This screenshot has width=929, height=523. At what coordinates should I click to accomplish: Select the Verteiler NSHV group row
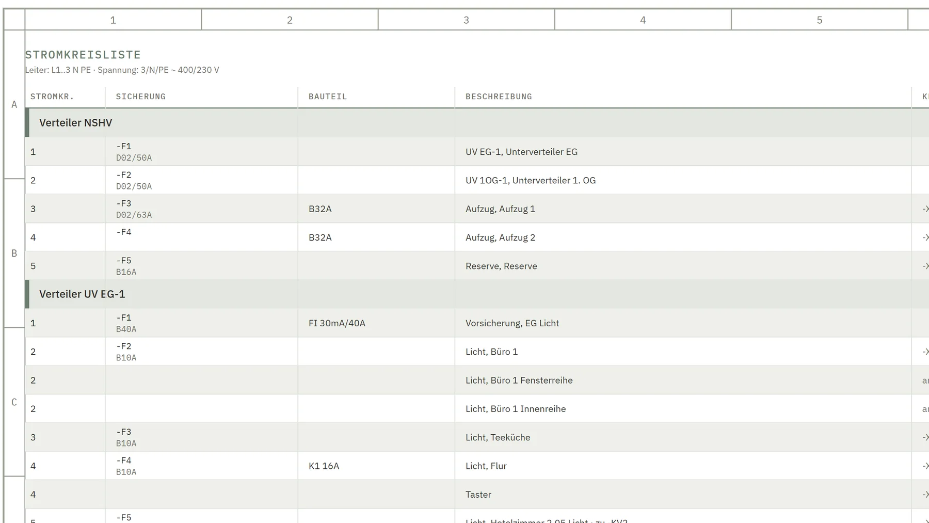click(477, 123)
